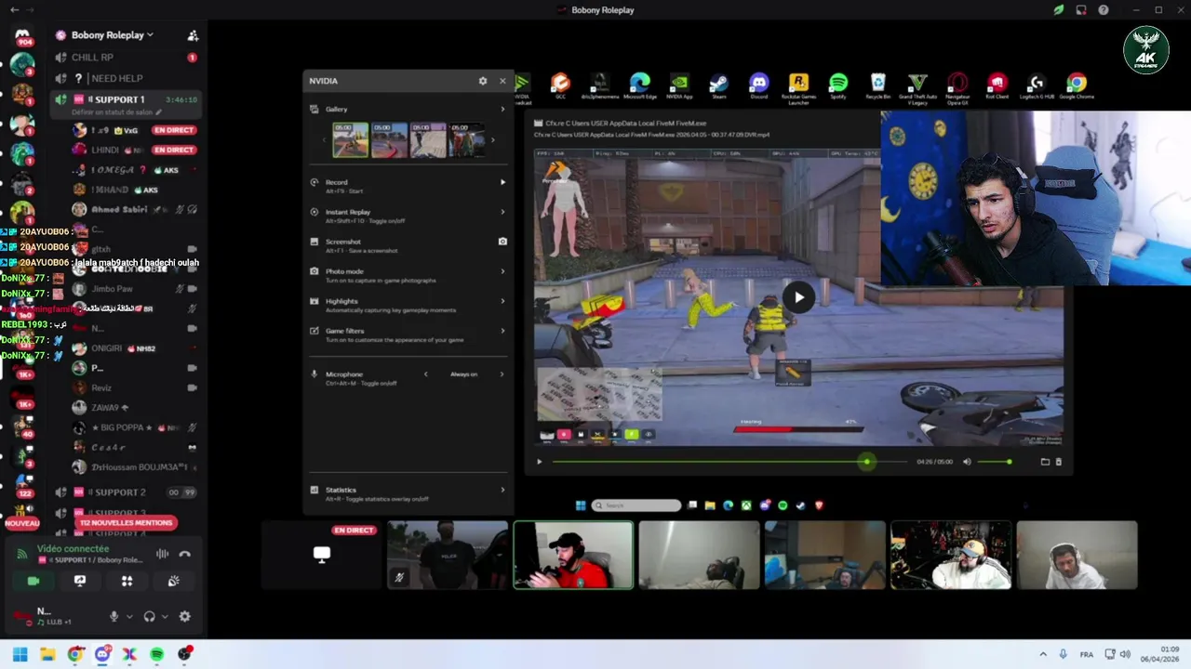Expand Game filters options
Screen dimensions: 1191x669
[502, 331]
